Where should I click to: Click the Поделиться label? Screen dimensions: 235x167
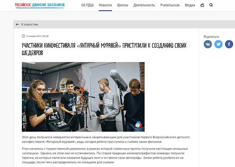click(211, 37)
